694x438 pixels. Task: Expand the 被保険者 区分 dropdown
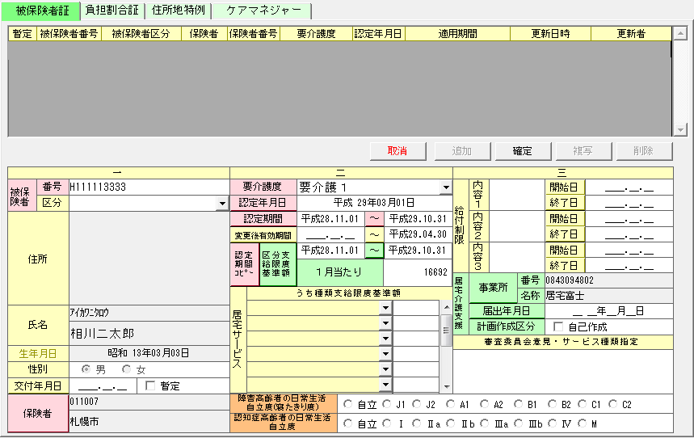(x=222, y=204)
